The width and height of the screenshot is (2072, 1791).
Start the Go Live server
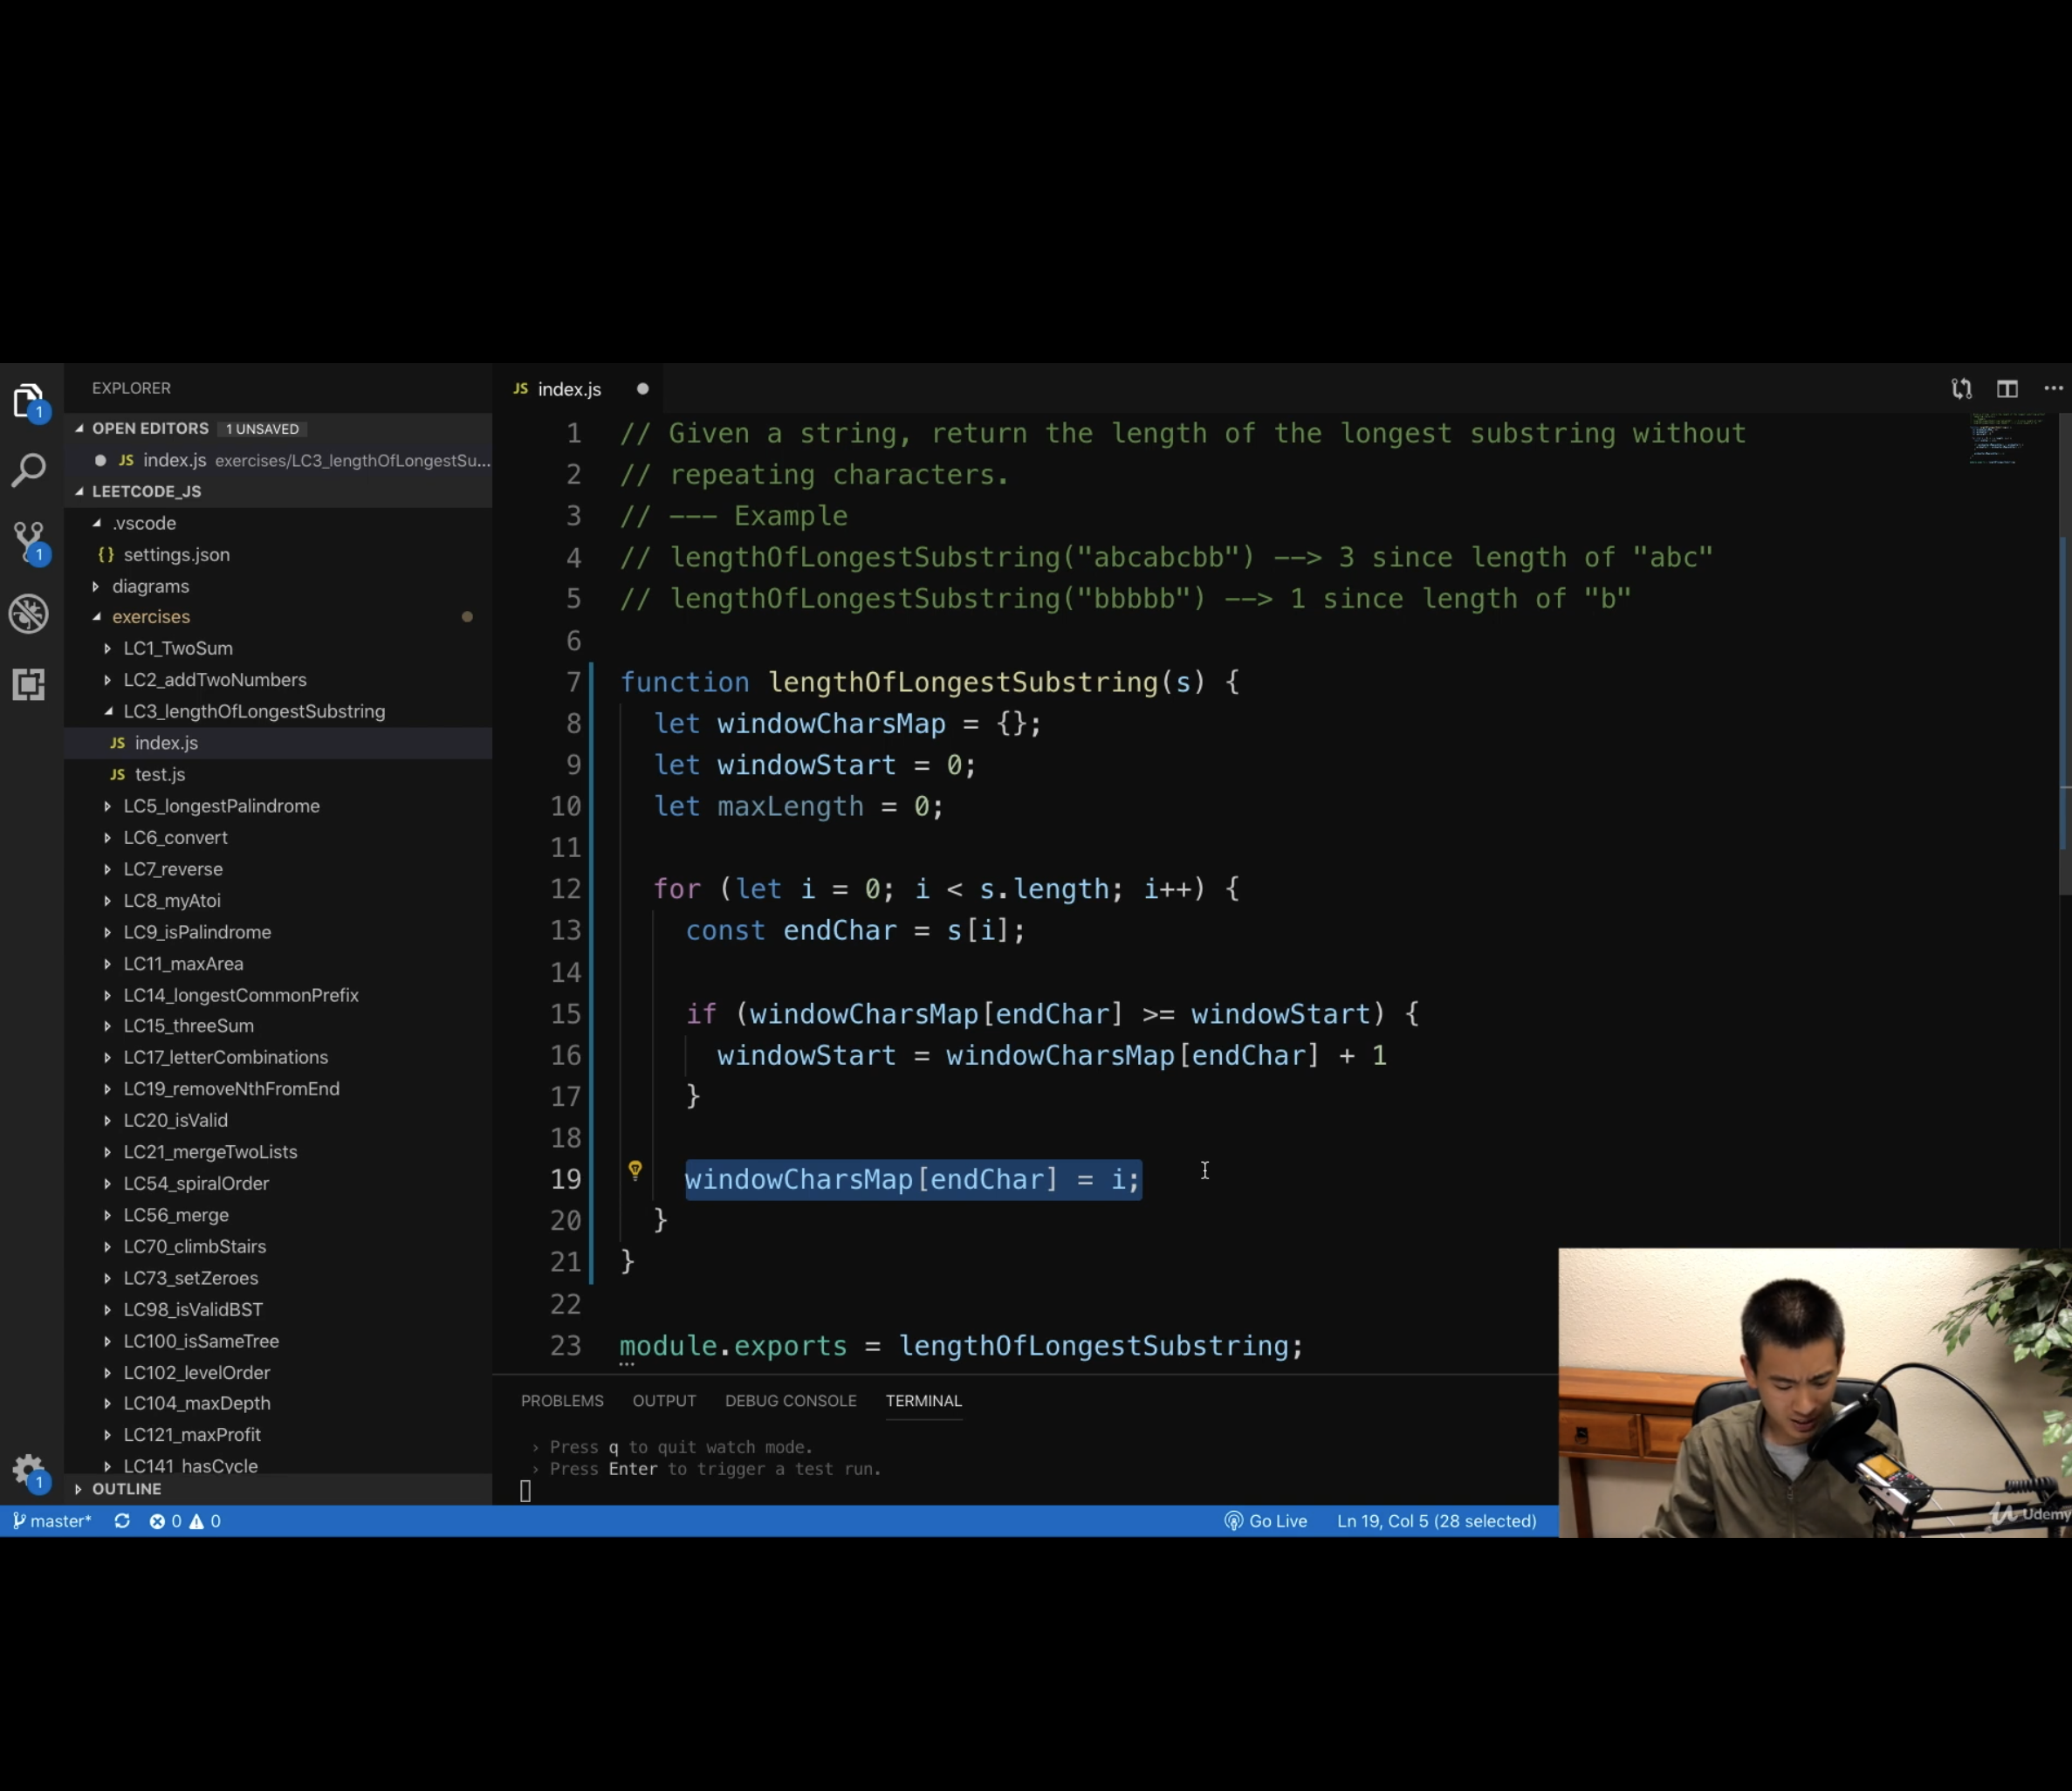pos(1266,1521)
